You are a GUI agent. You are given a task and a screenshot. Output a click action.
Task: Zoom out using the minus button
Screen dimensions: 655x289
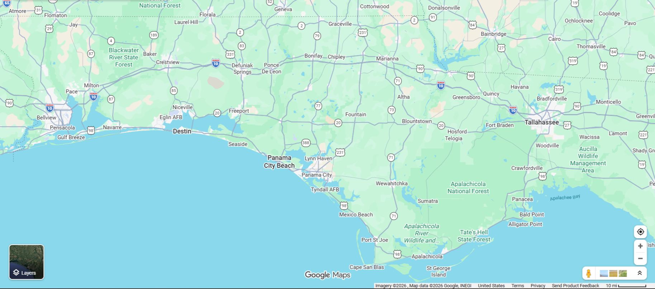(x=640, y=258)
